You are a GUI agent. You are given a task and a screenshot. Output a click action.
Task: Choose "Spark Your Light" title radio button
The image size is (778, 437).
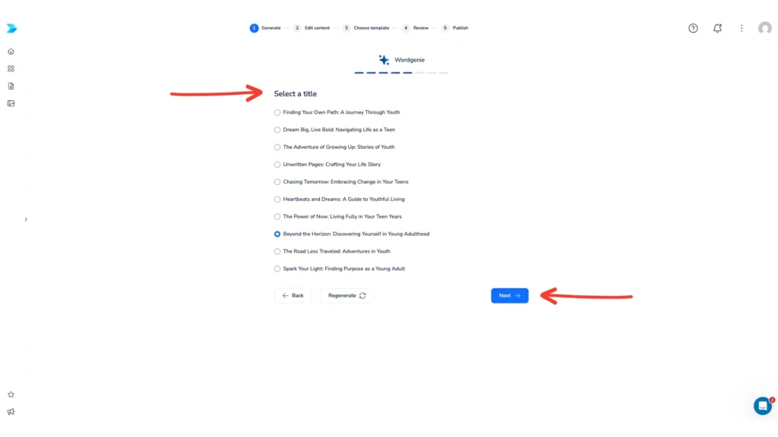tap(277, 269)
